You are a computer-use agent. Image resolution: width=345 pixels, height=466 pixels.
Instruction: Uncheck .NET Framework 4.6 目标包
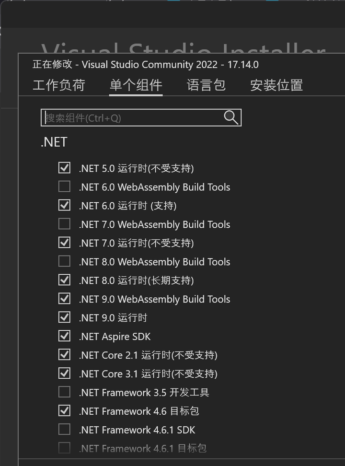click(64, 410)
